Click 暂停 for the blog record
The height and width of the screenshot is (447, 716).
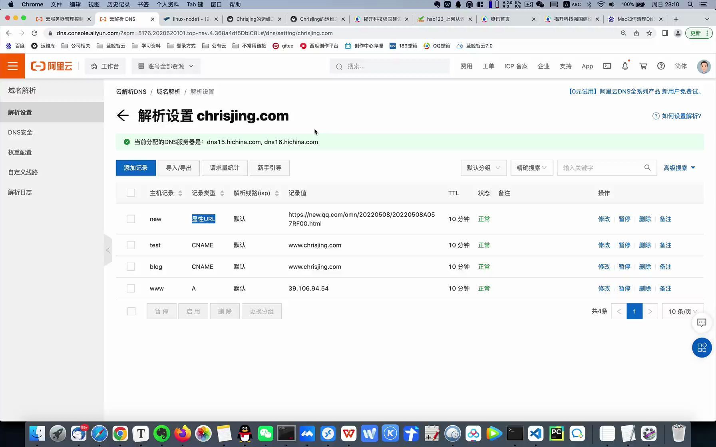point(624,267)
